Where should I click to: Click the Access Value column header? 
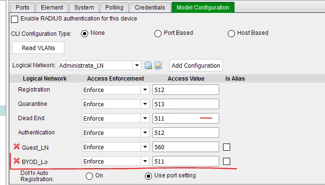186,79
